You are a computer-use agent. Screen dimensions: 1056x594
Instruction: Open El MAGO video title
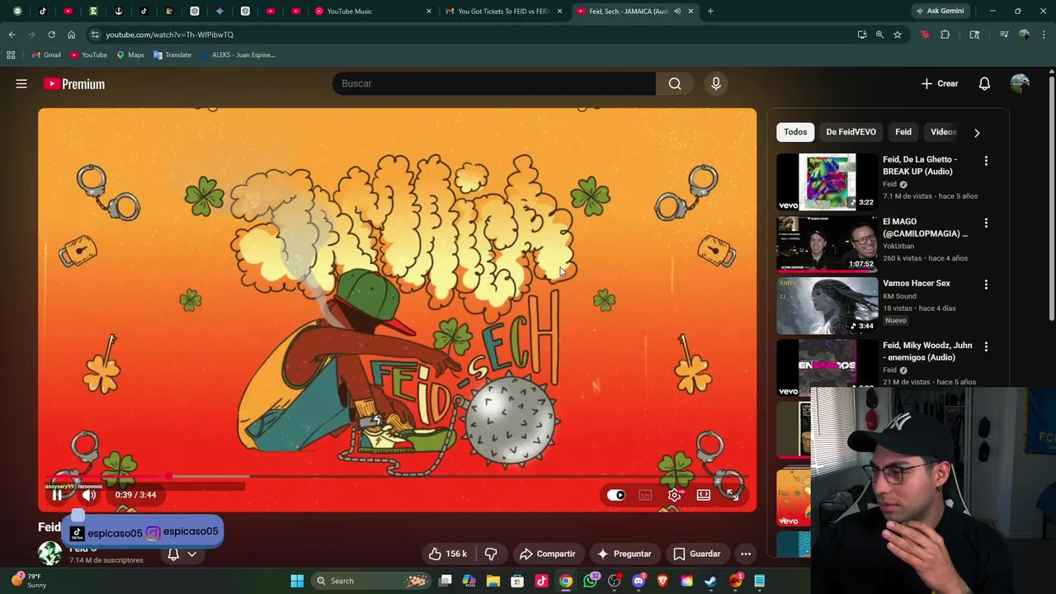click(925, 228)
